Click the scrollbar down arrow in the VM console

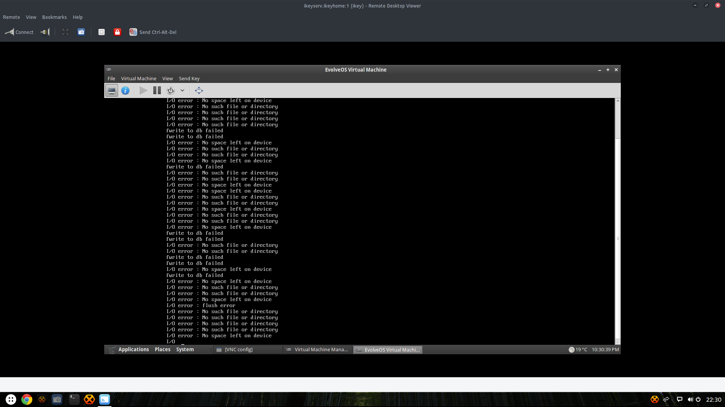pyautogui.click(x=618, y=342)
